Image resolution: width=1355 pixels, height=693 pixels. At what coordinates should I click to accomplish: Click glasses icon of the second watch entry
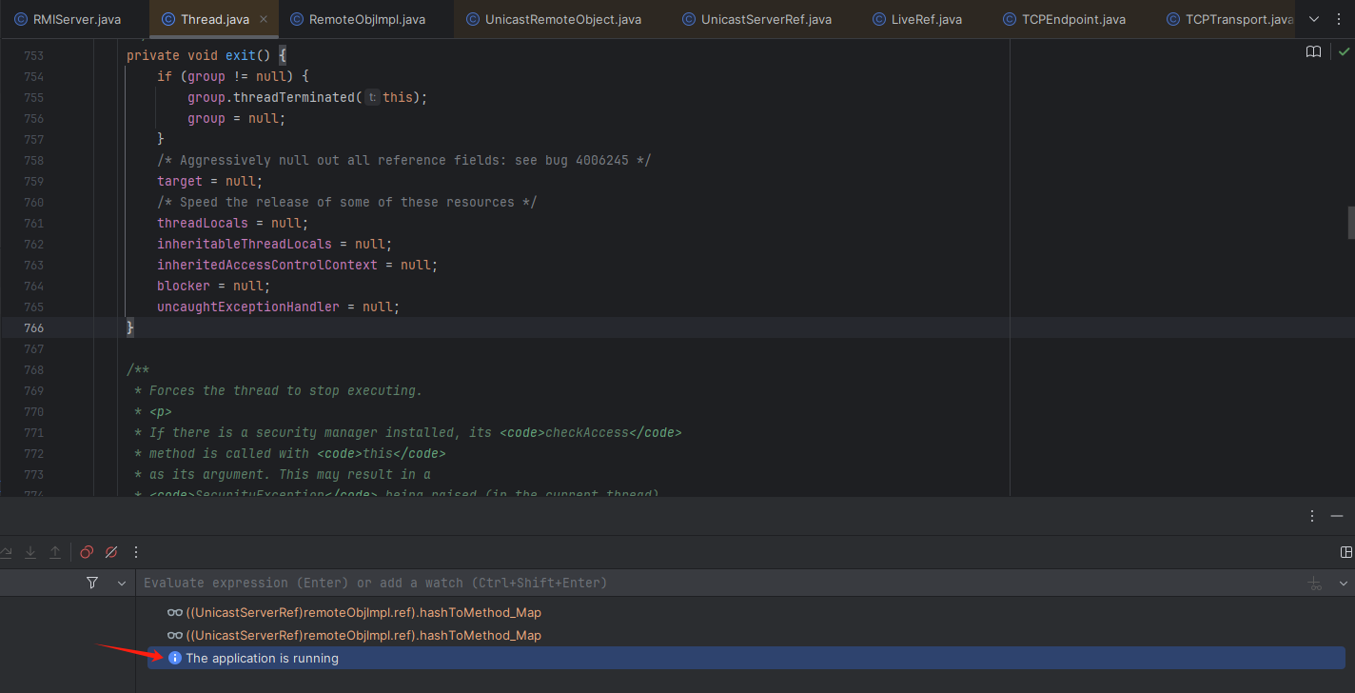coord(174,635)
